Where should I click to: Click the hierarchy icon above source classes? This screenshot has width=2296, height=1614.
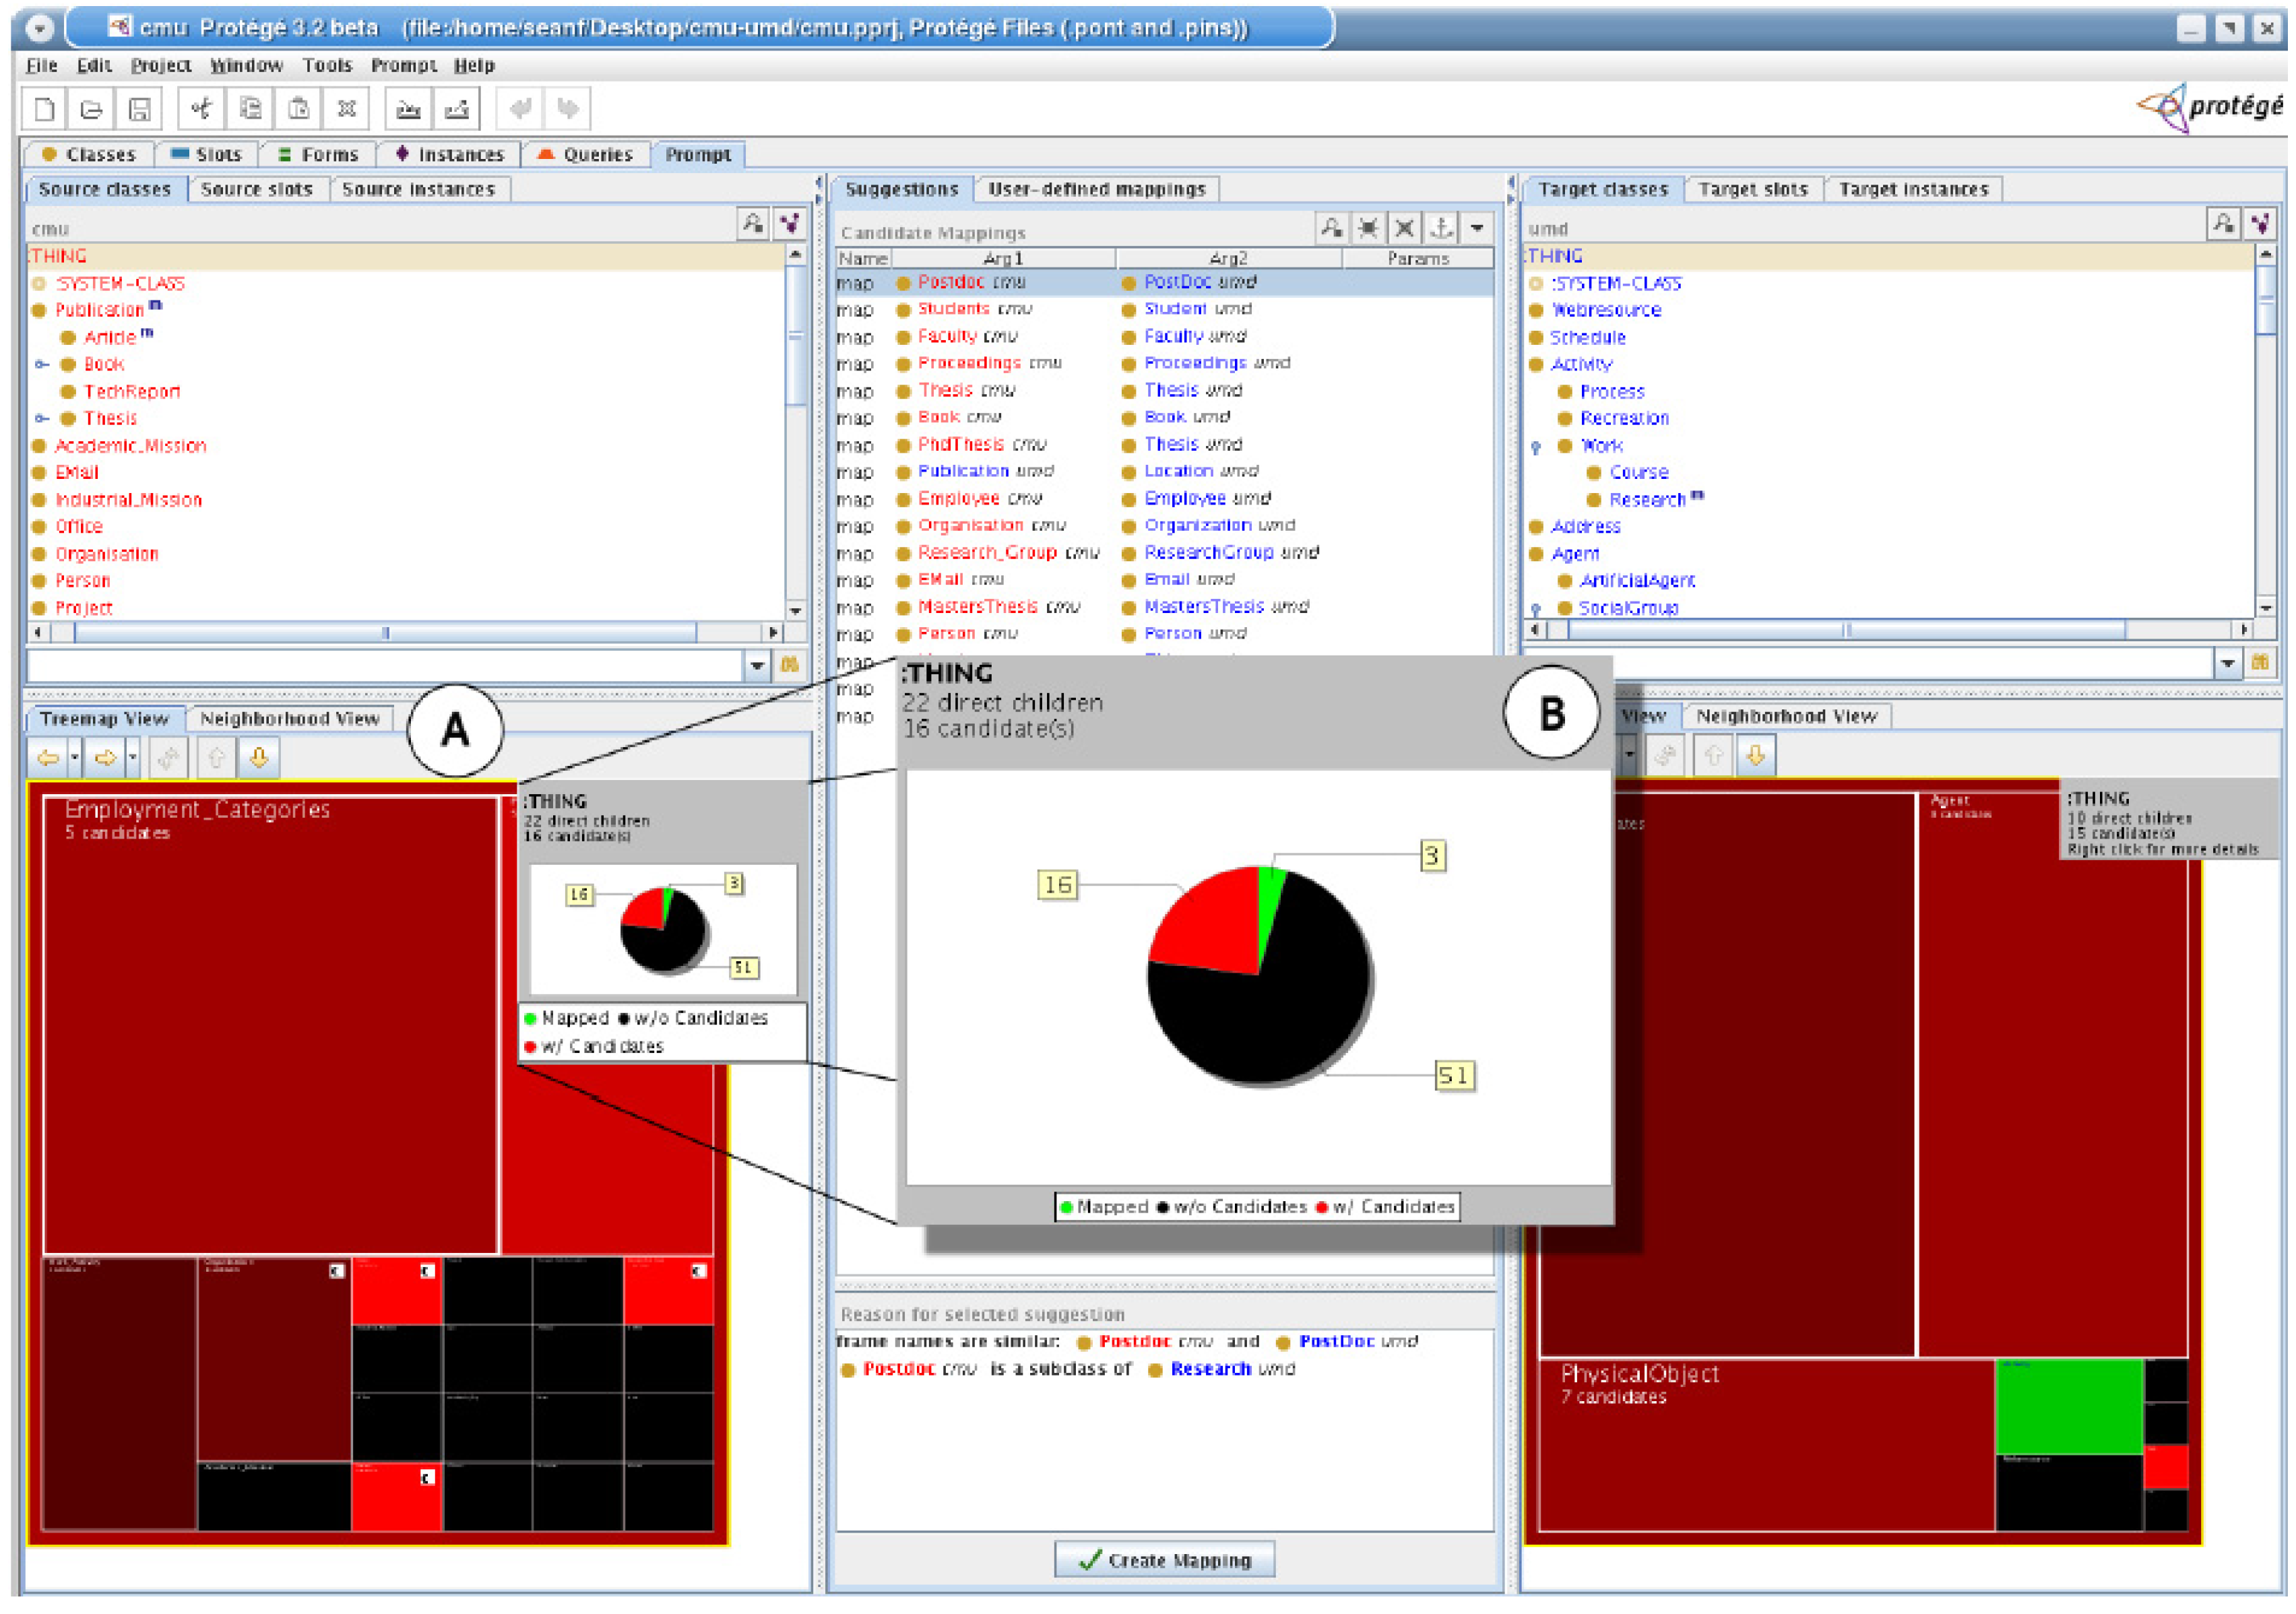click(789, 223)
